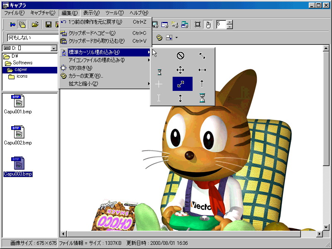Click the open folder toolbar icon
Image resolution: width=332 pixels, height=249 pixels.
35,24
